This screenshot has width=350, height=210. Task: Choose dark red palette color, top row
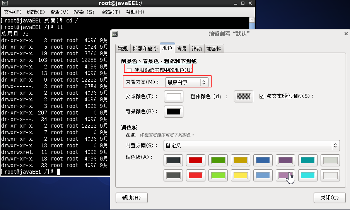pos(196,160)
